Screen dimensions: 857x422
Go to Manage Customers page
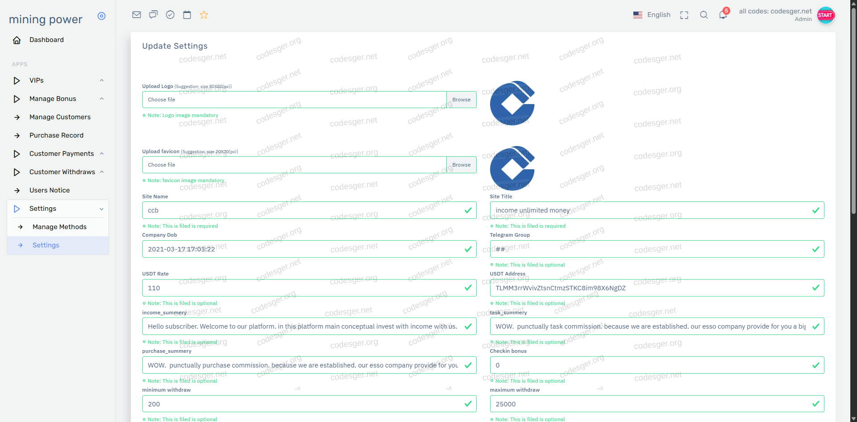[x=60, y=117]
